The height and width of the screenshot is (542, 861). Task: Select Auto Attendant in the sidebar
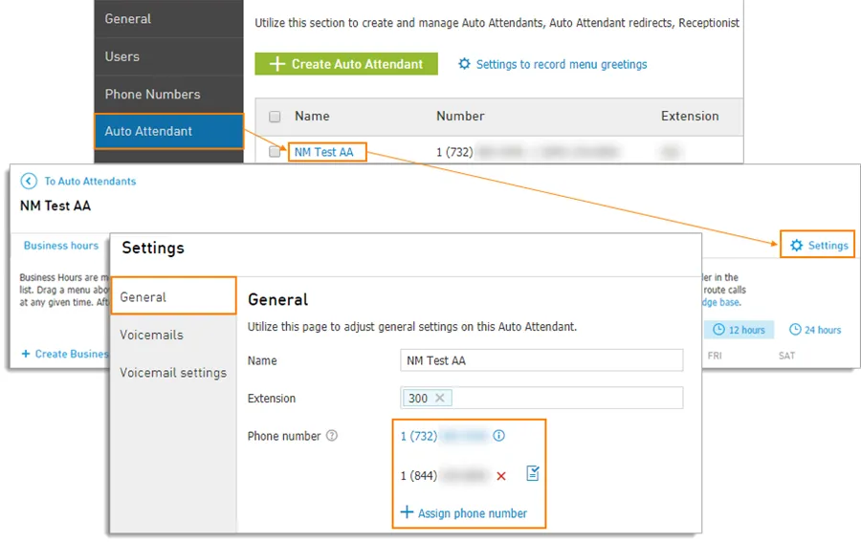(x=168, y=131)
